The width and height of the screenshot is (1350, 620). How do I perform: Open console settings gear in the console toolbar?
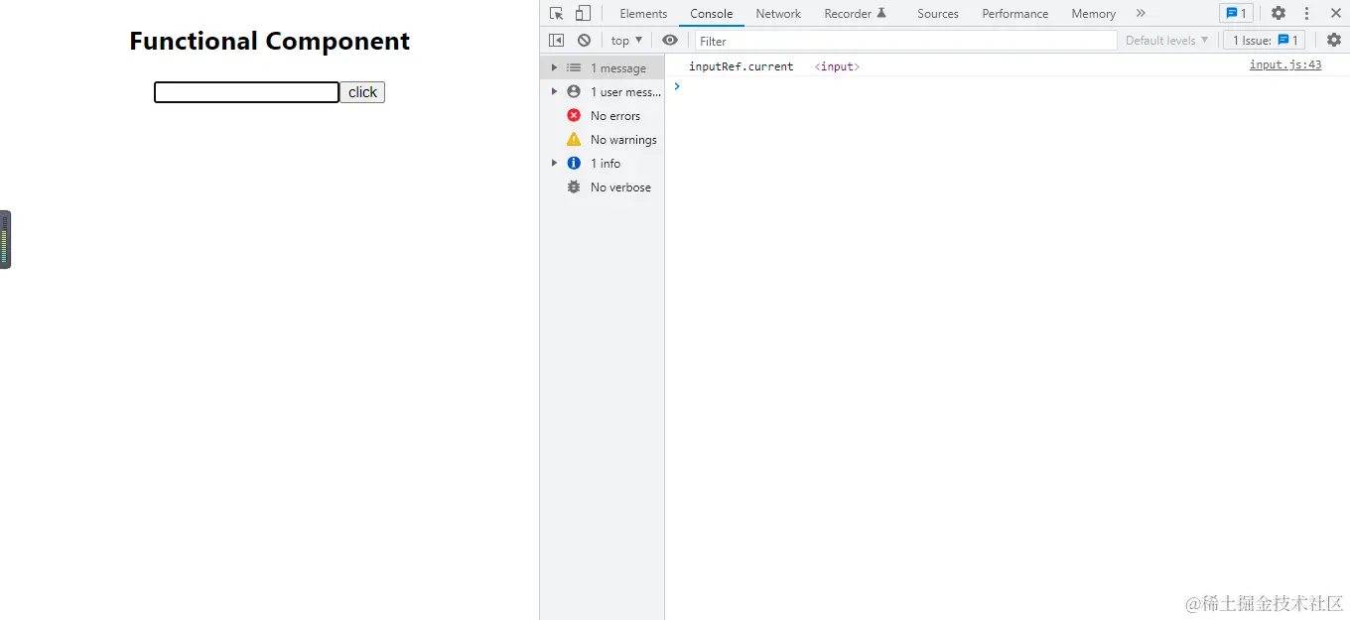click(x=1334, y=40)
